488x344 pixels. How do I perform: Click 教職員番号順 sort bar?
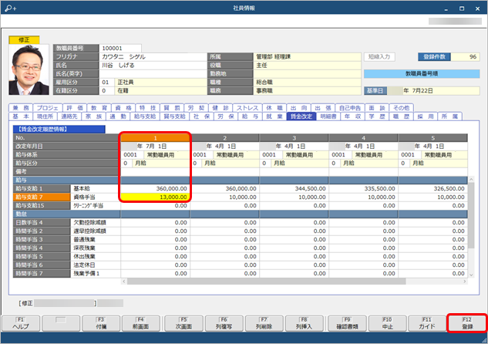pyautogui.click(x=422, y=74)
